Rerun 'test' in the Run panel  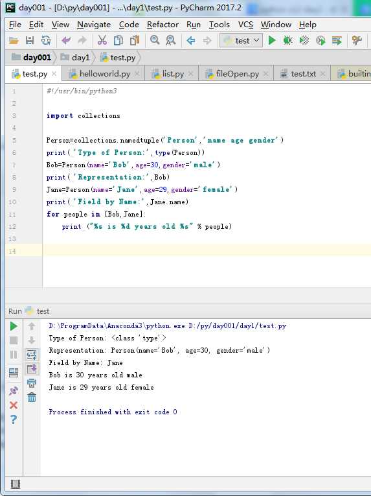click(14, 326)
